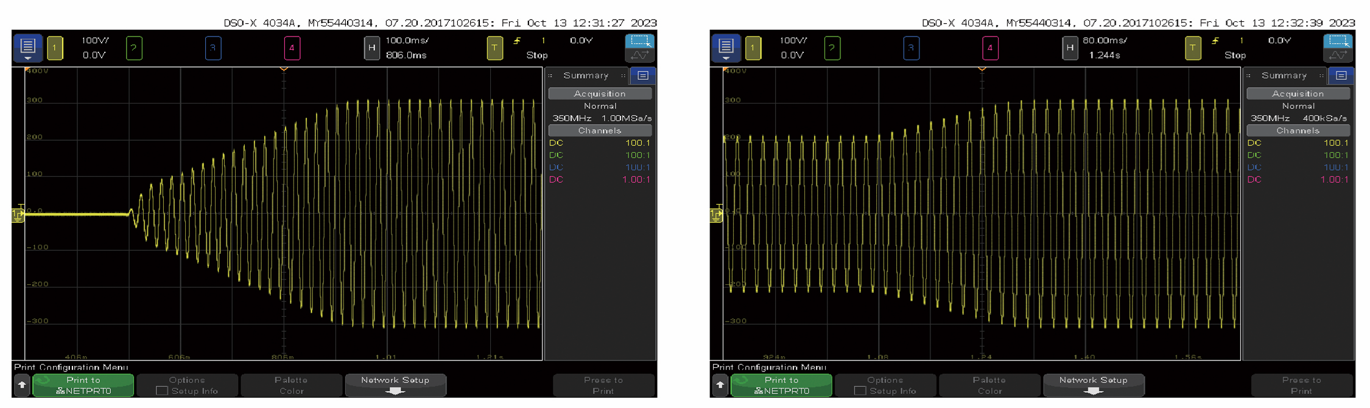
Task: Open Summary sidebar options on 100.0ms/ scope
Action: coord(642,76)
